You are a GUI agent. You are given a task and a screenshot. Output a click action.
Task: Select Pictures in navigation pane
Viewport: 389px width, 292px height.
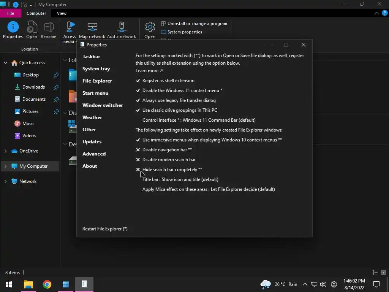[30, 111]
